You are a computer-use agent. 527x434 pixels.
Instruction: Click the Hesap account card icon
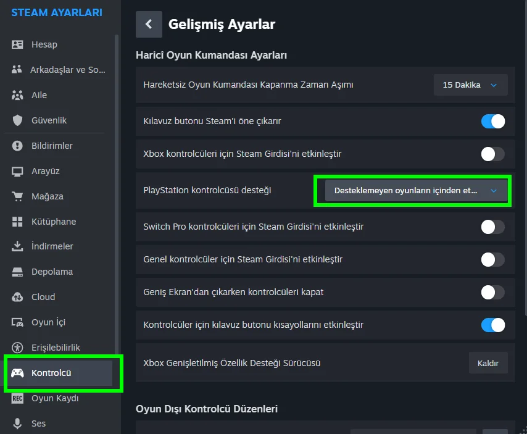(x=17, y=44)
